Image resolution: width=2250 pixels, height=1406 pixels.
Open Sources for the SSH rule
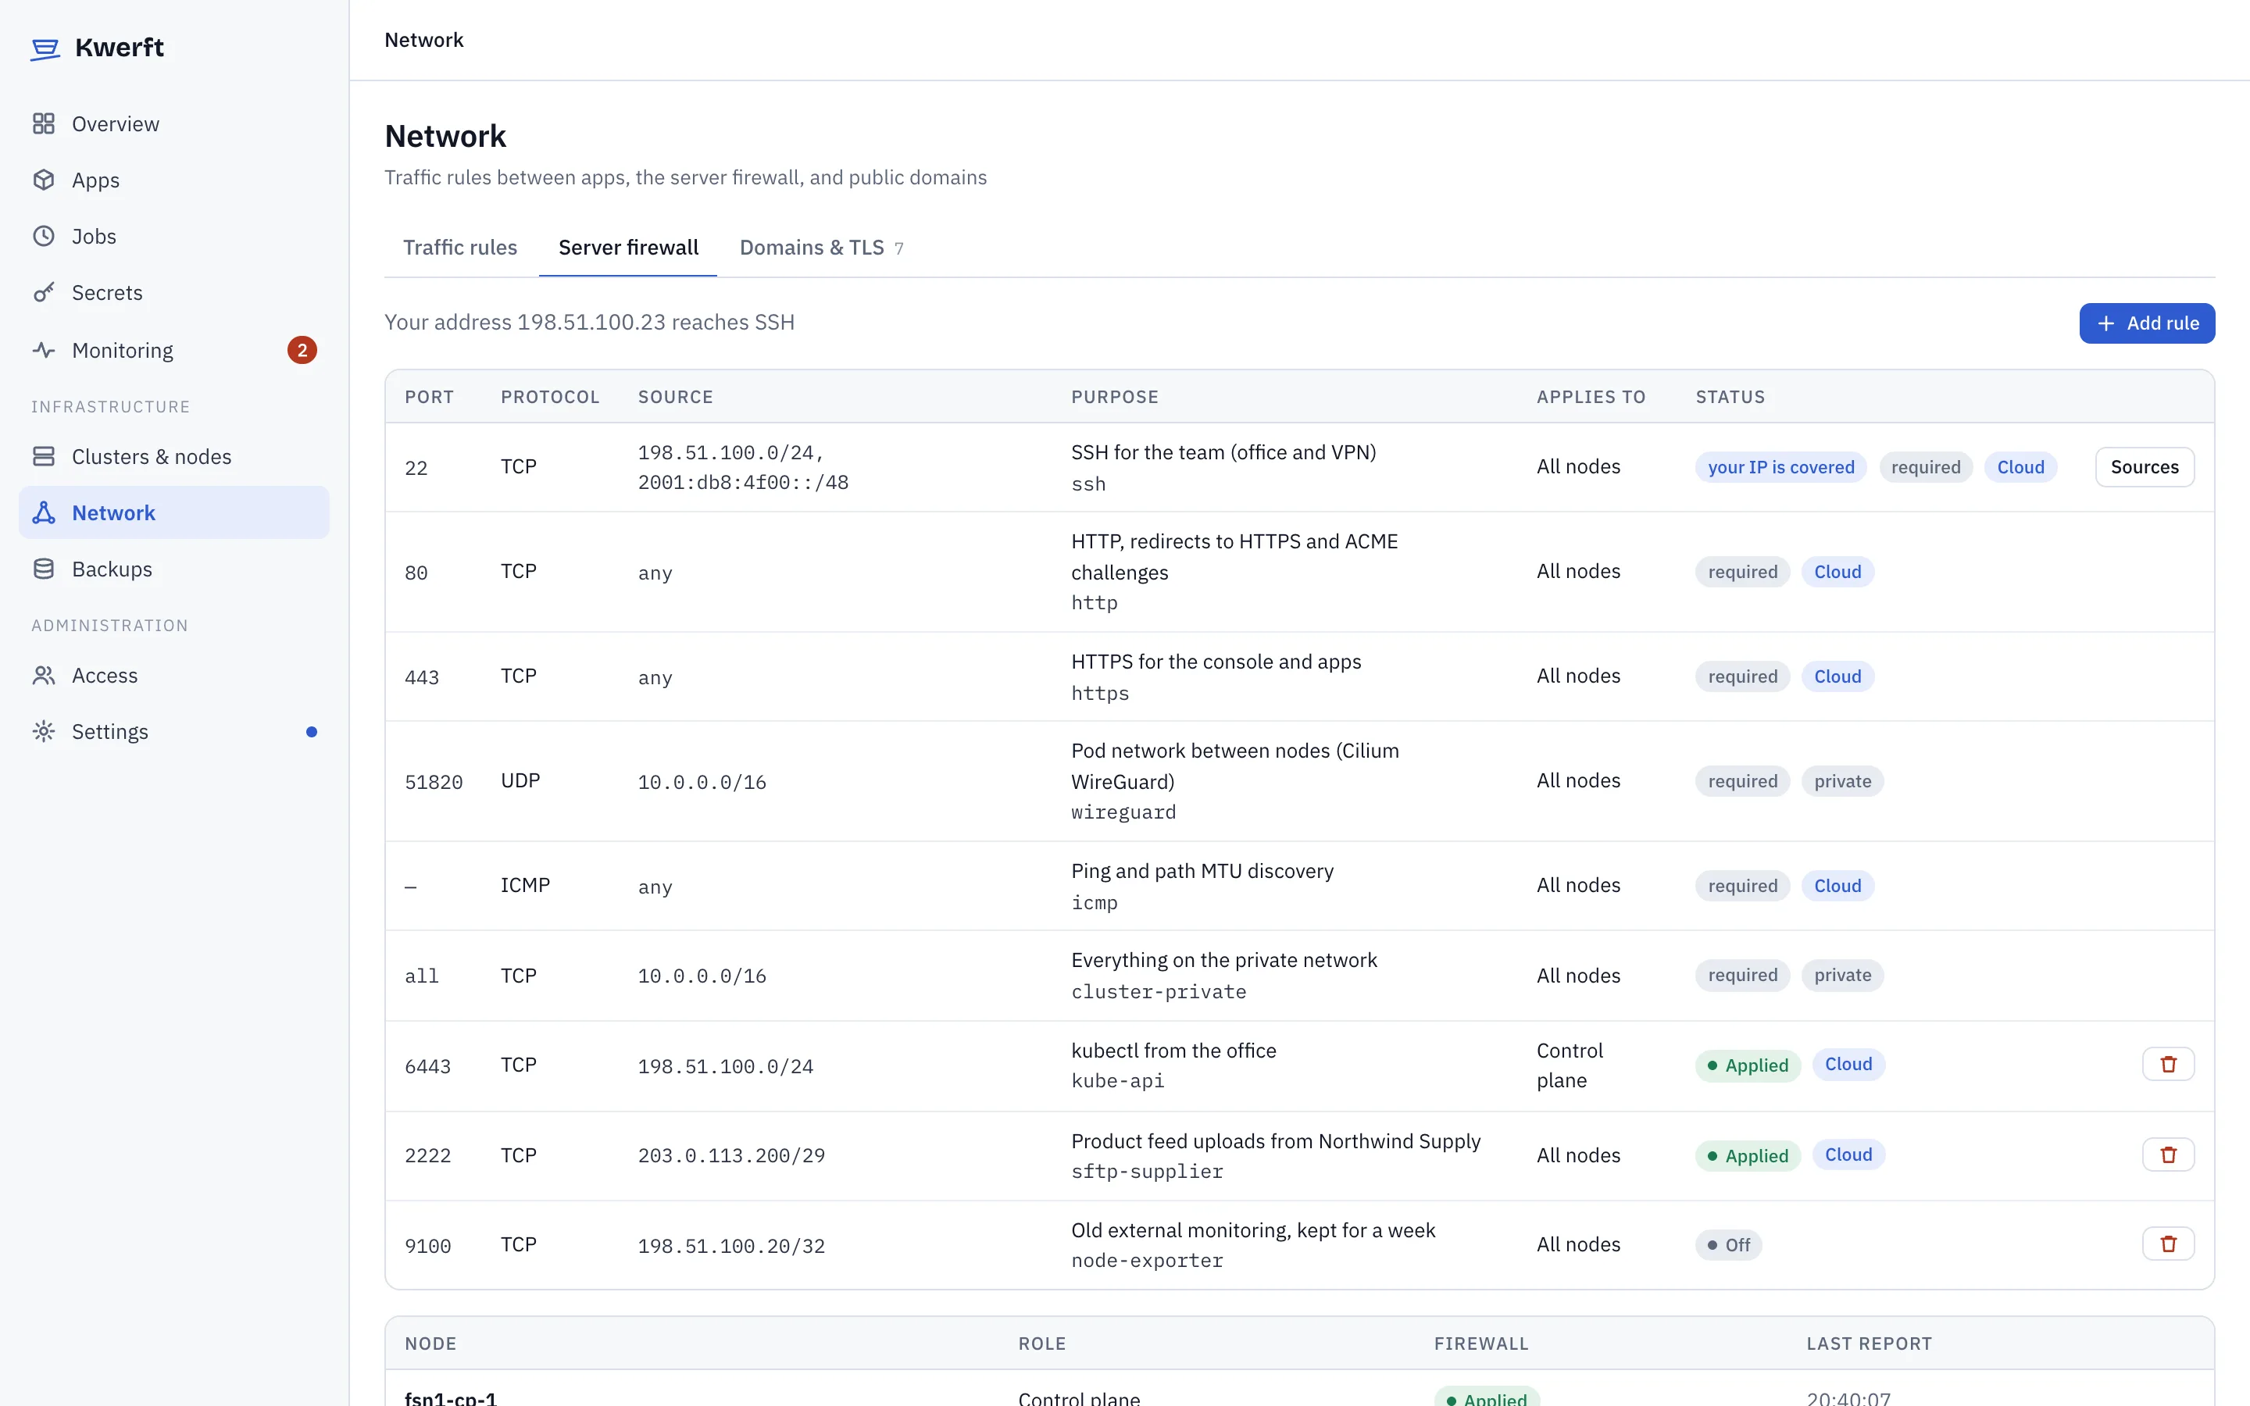coord(2144,467)
